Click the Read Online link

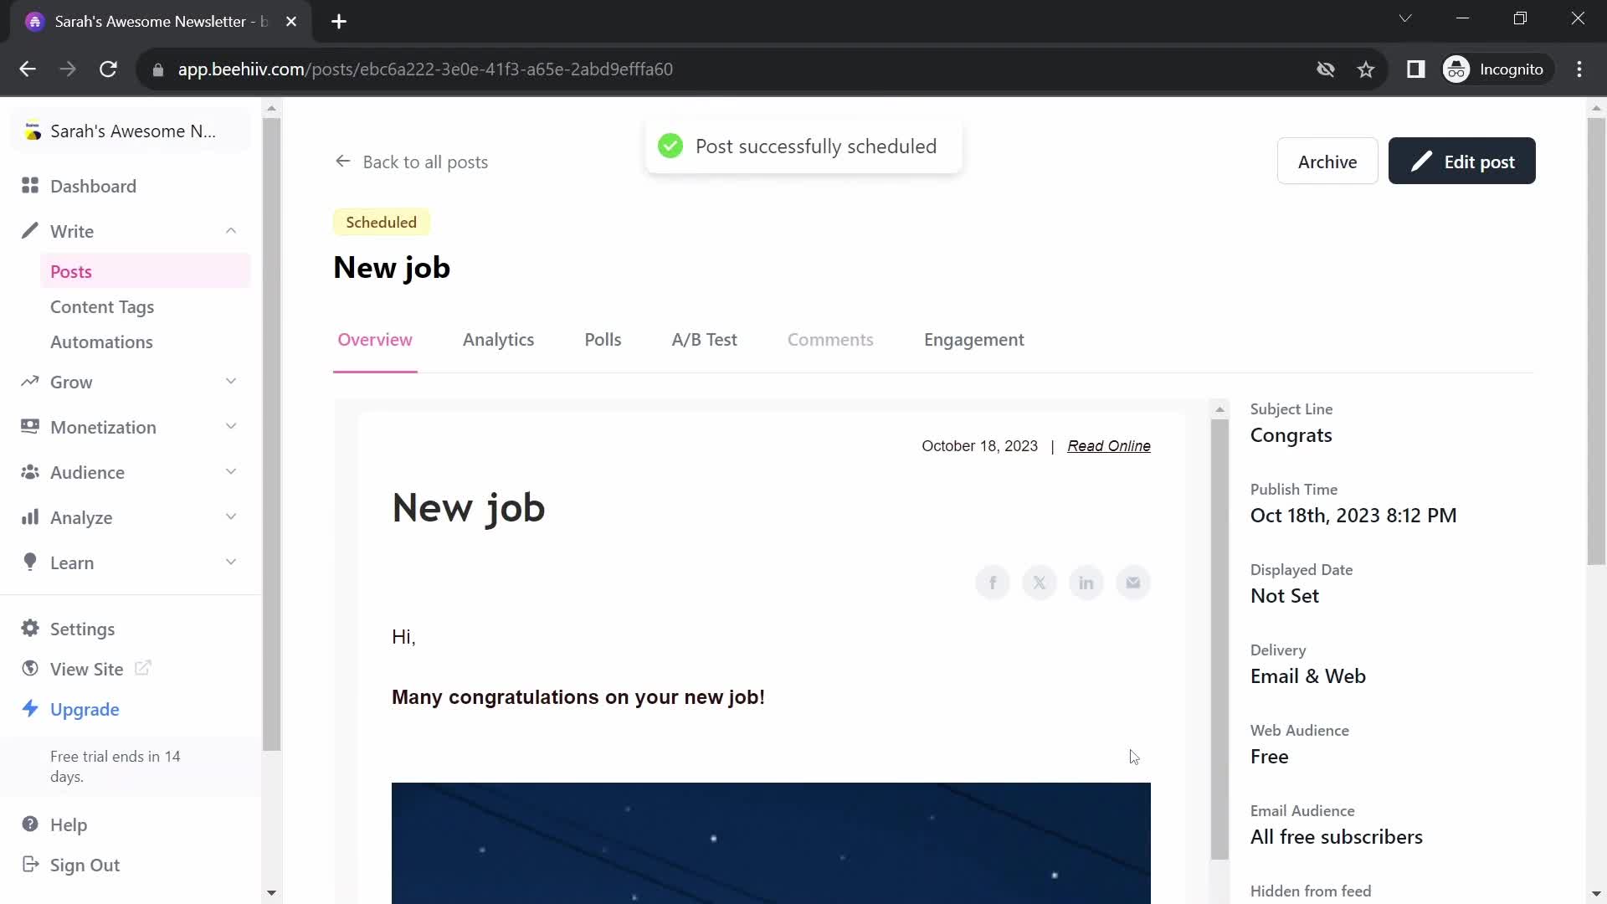(1109, 446)
